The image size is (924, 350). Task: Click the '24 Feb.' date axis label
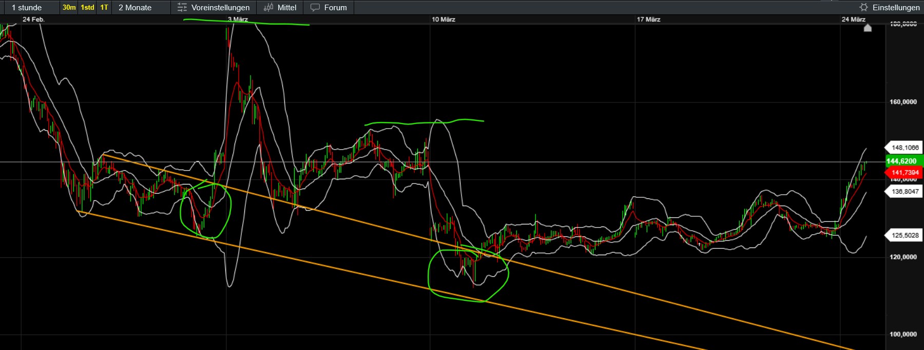pyautogui.click(x=34, y=19)
